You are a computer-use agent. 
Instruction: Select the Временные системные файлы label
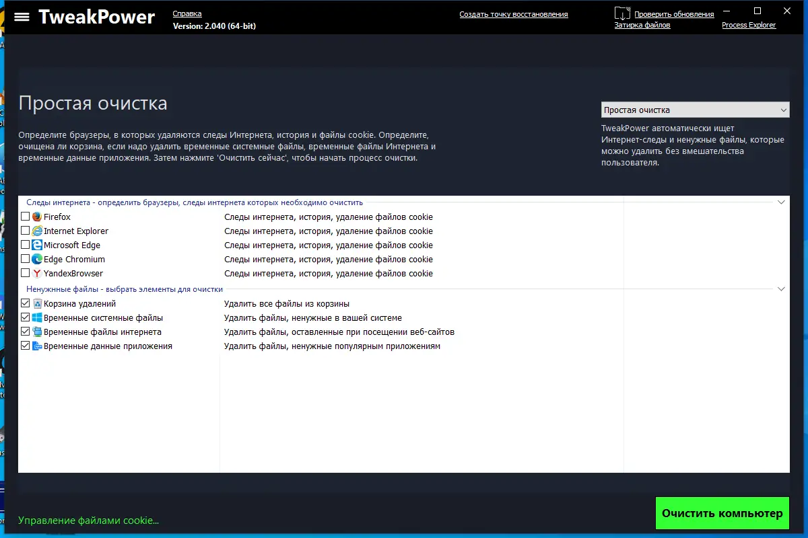[x=104, y=318]
